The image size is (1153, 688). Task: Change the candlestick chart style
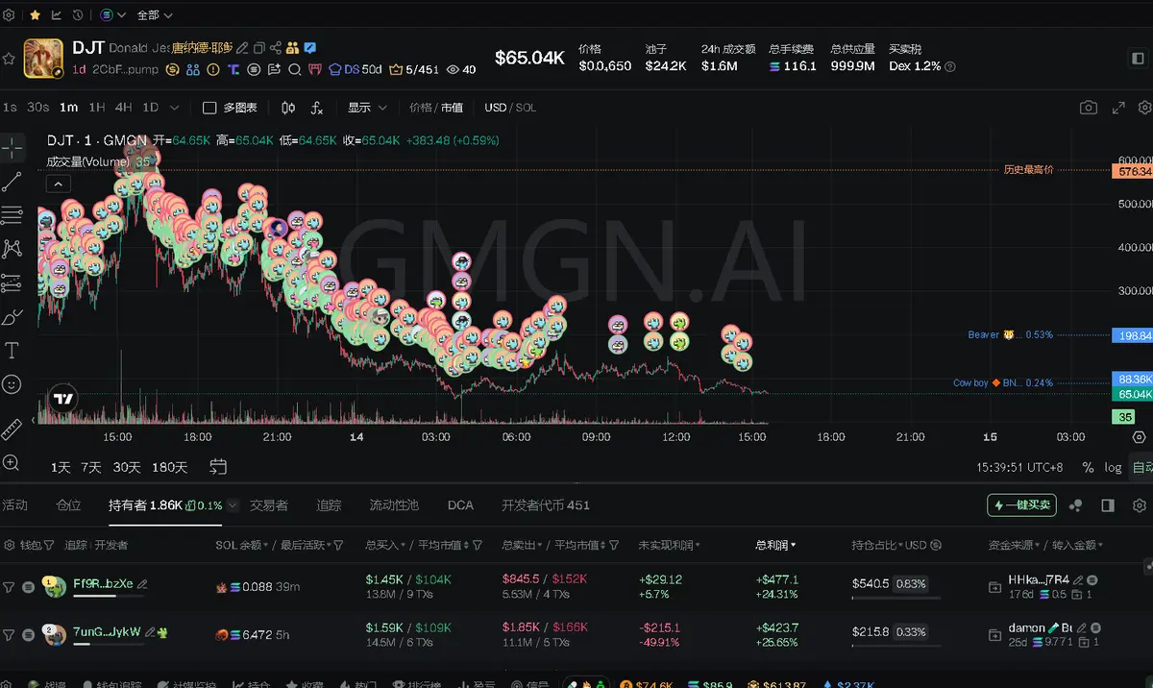(x=288, y=108)
